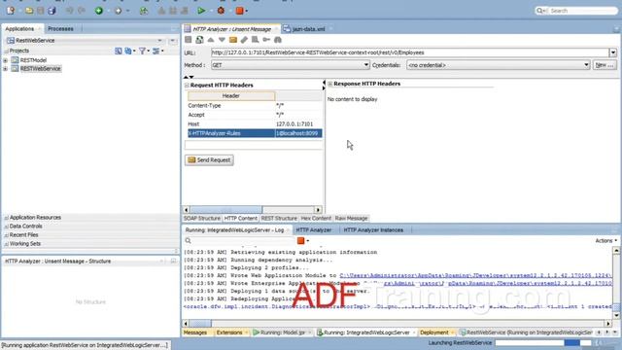Click the URL input field
Viewport: 622px width, 350px height.
[x=410, y=52]
